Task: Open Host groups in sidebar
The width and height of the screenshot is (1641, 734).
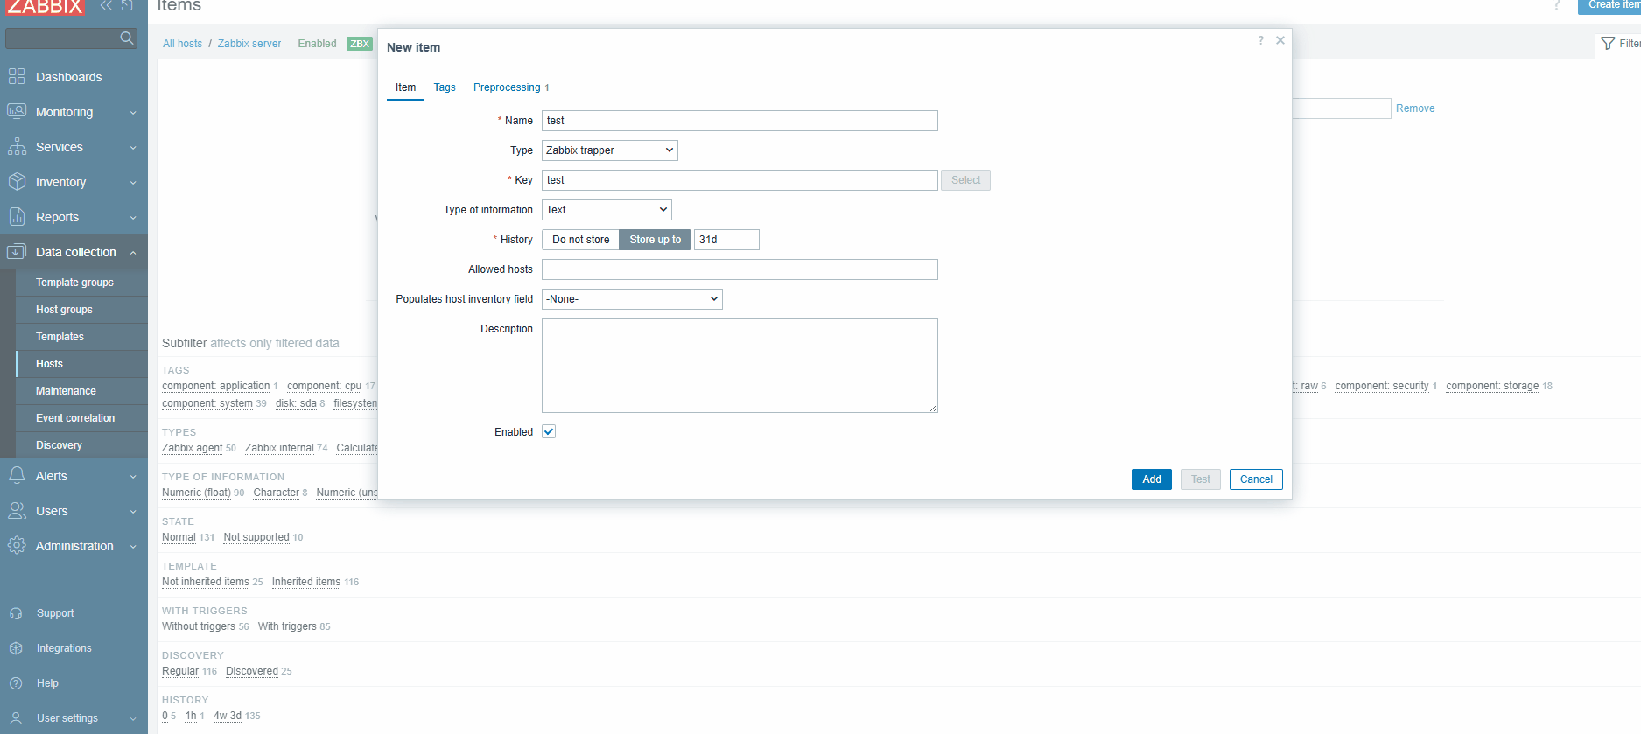Action: click(64, 310)
